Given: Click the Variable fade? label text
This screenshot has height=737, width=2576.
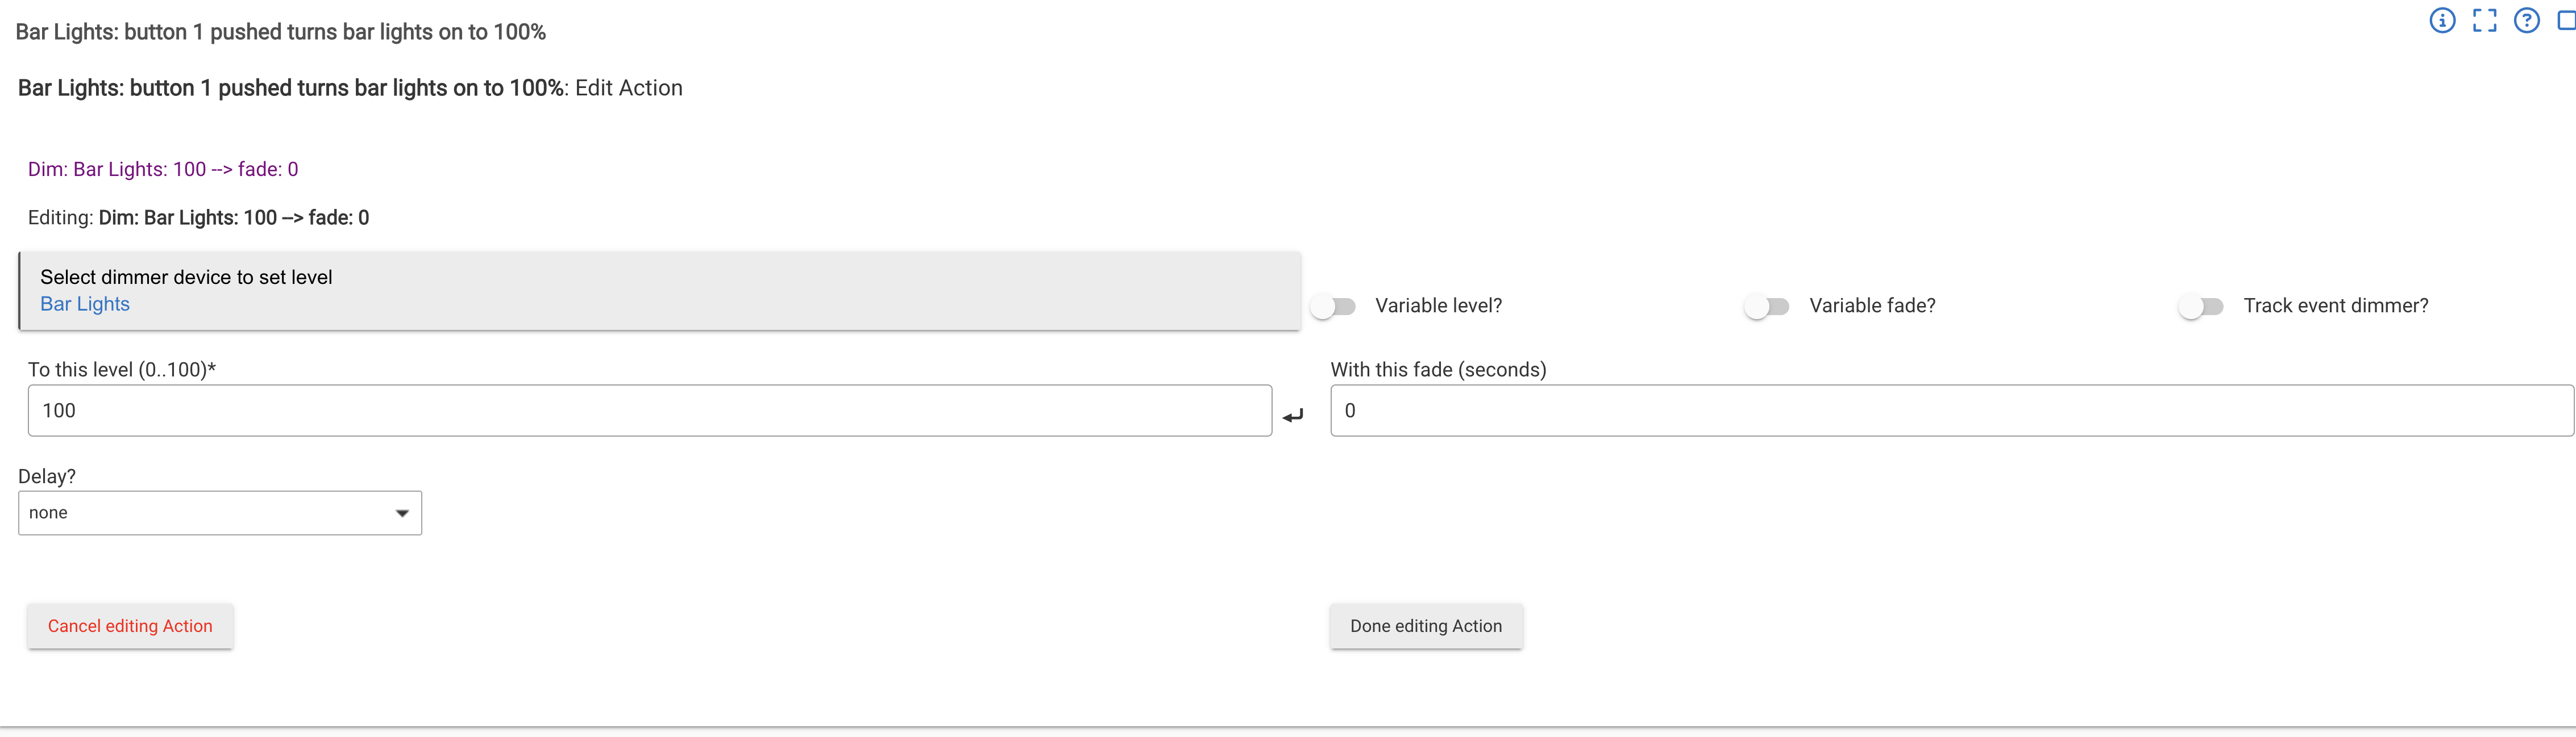Looking at the screenshot, I should (1872, 307).
